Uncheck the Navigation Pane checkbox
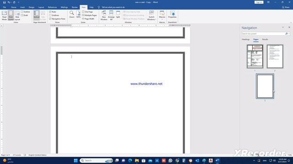 pyautogui.click(x=50, y=19)
